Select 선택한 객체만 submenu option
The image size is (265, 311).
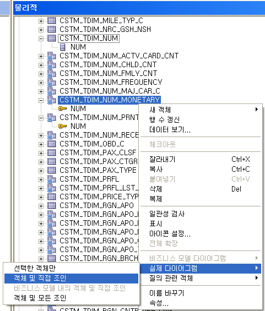(x=71, y=268)
